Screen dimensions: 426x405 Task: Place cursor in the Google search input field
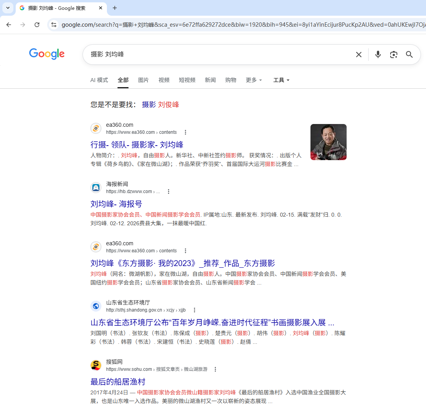(x=220, y=55)
